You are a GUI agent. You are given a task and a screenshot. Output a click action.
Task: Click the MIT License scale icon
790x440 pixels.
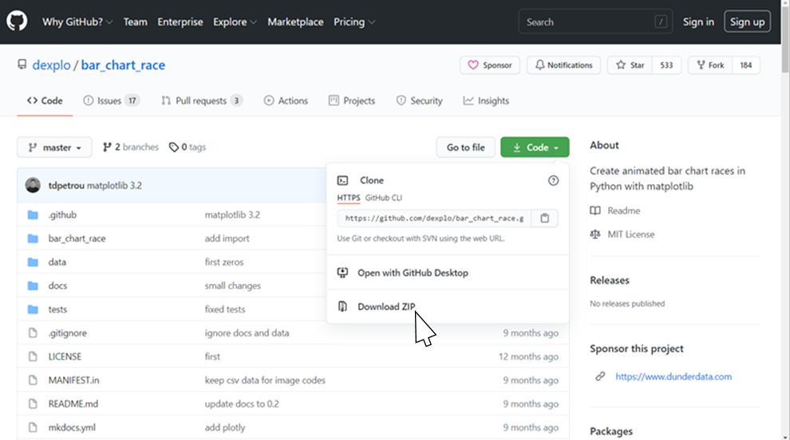coord(595,234)
